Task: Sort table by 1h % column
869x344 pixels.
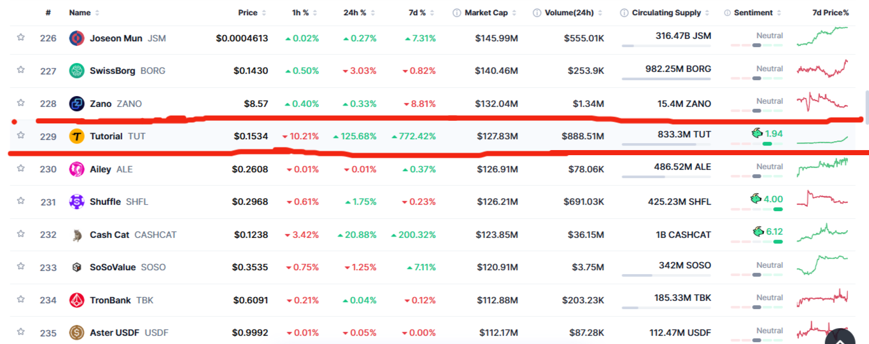Action: (304, 13)
